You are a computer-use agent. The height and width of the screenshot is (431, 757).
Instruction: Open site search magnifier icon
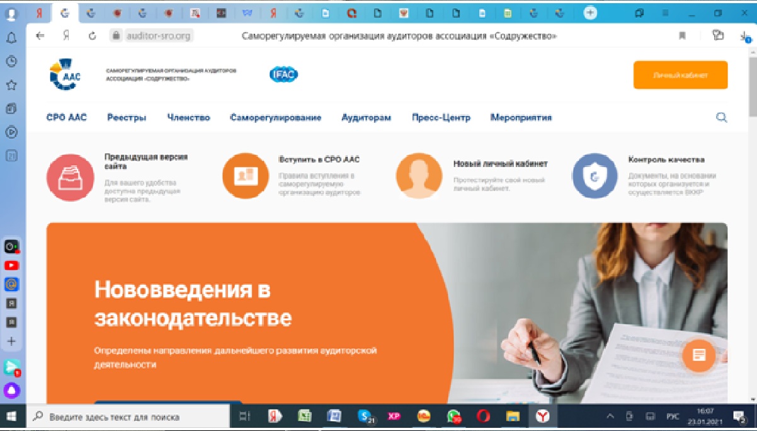click(722, 117)
